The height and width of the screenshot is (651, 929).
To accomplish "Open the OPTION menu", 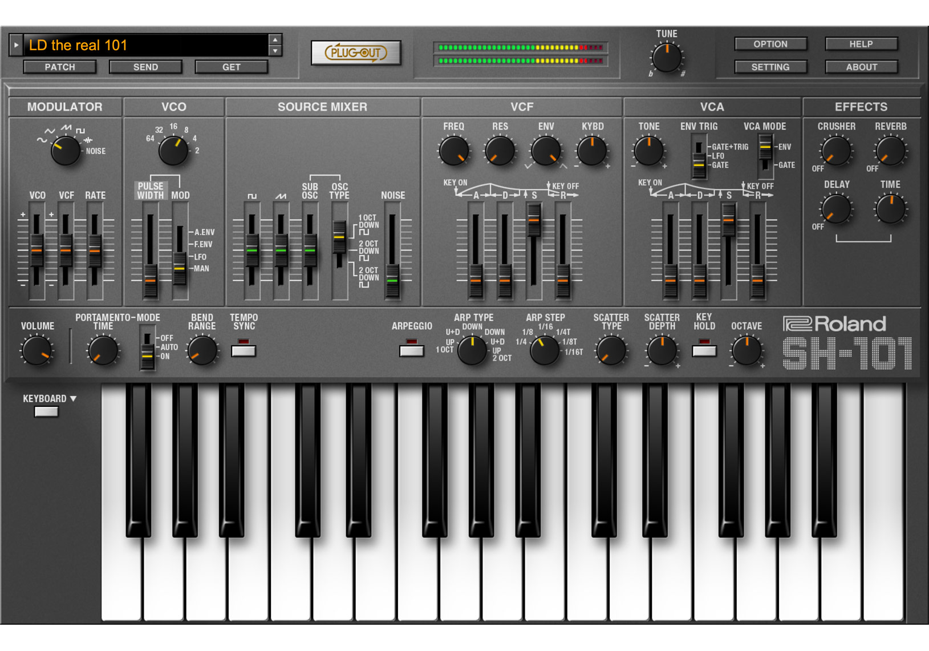I will click(x=770, y=44).
